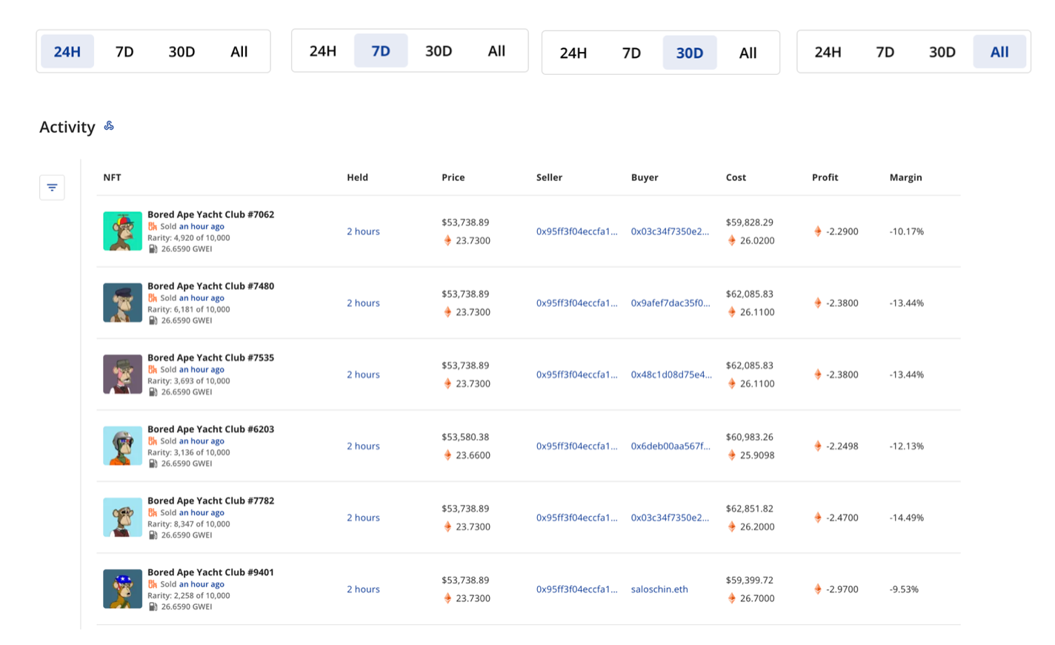Select 24H in the selector with 30D highlighted

(573, 53)
